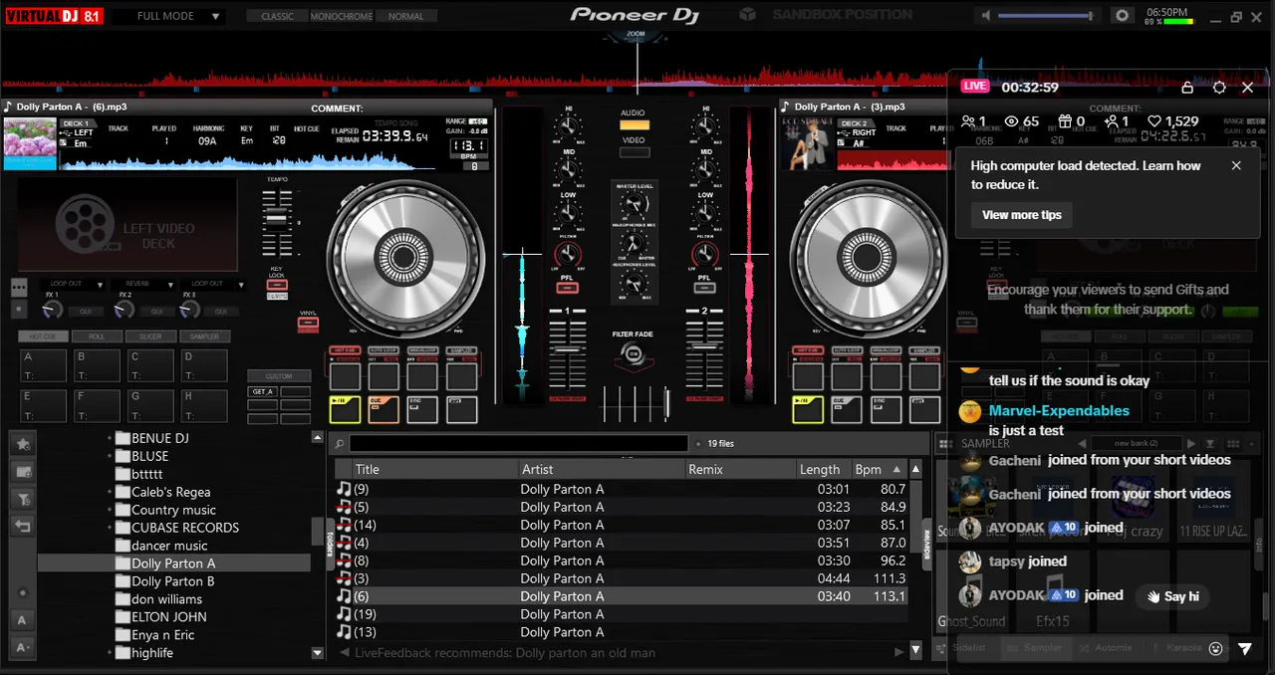Toggle the AUDIO crossfader mode button

click(x=634, y=125)
